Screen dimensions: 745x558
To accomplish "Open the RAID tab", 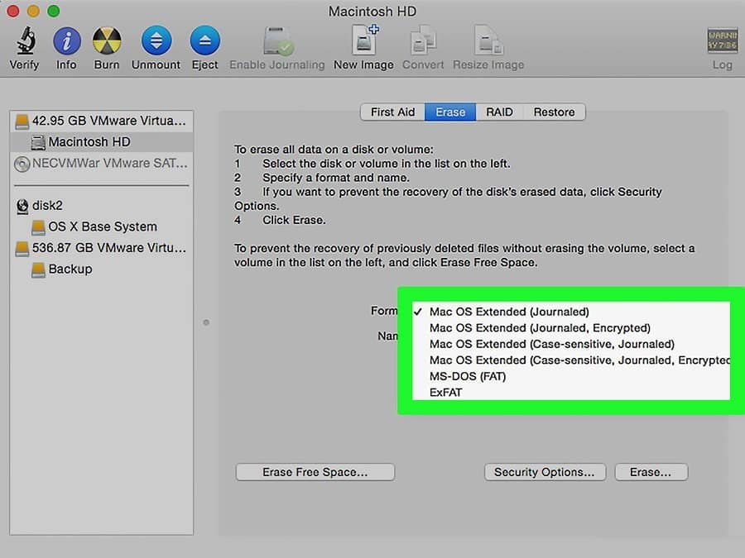I will (x=499, y=112).
